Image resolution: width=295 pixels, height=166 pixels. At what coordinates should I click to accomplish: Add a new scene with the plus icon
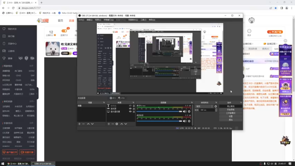pyautogui.click(x=79, y=124)
